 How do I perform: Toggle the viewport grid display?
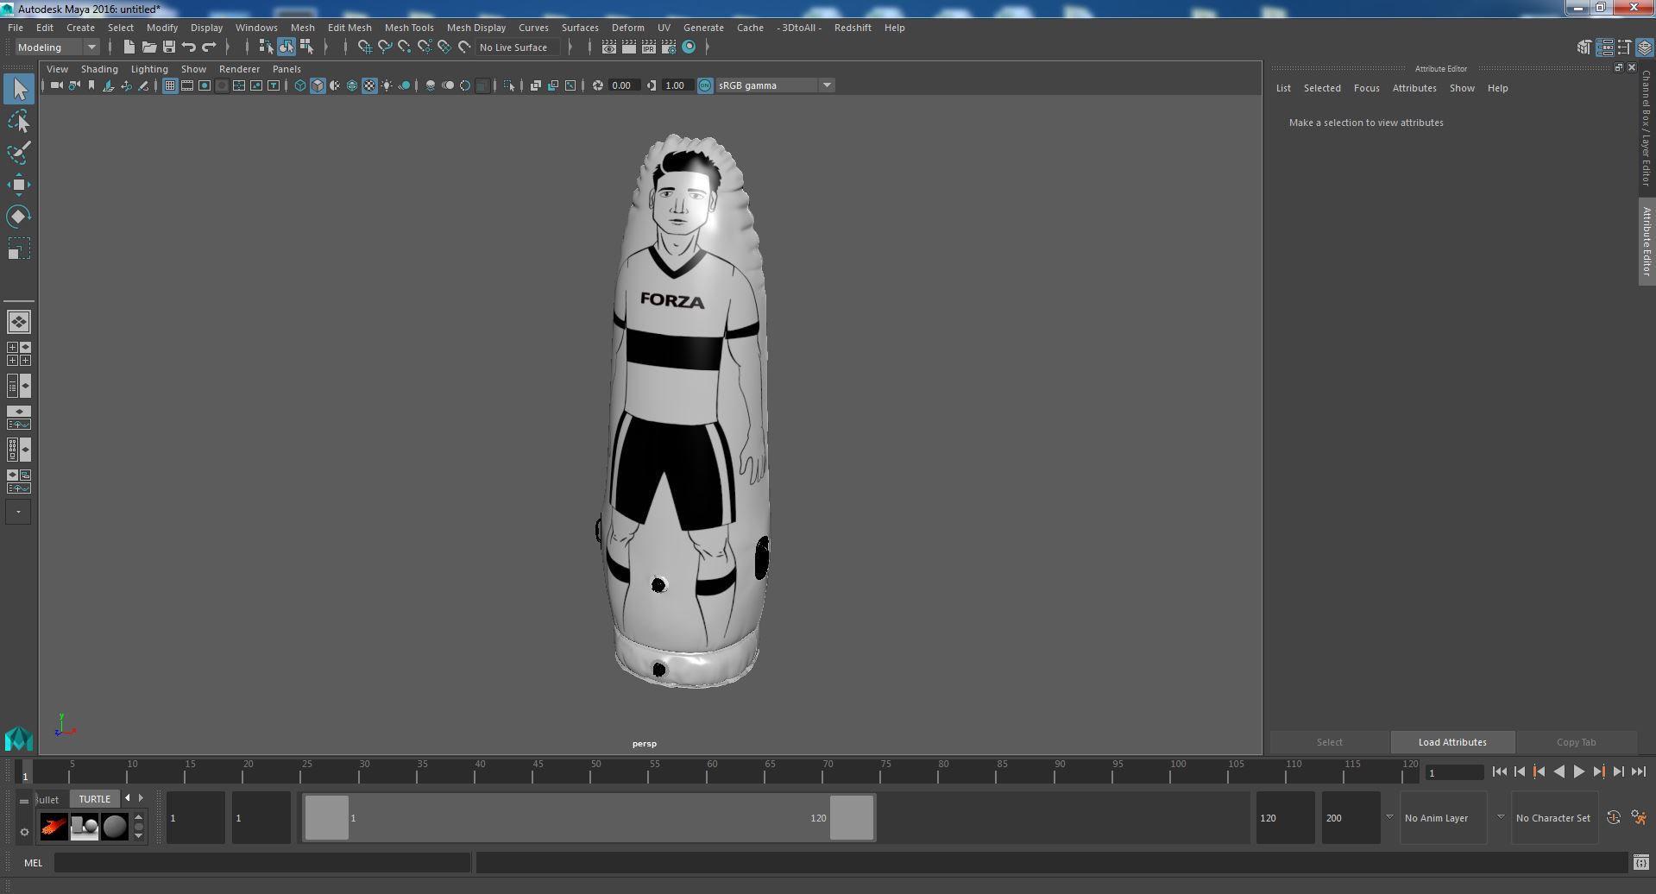coord(170,85)
